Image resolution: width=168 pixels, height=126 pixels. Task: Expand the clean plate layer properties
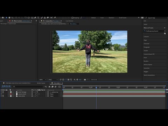(9, 96)
